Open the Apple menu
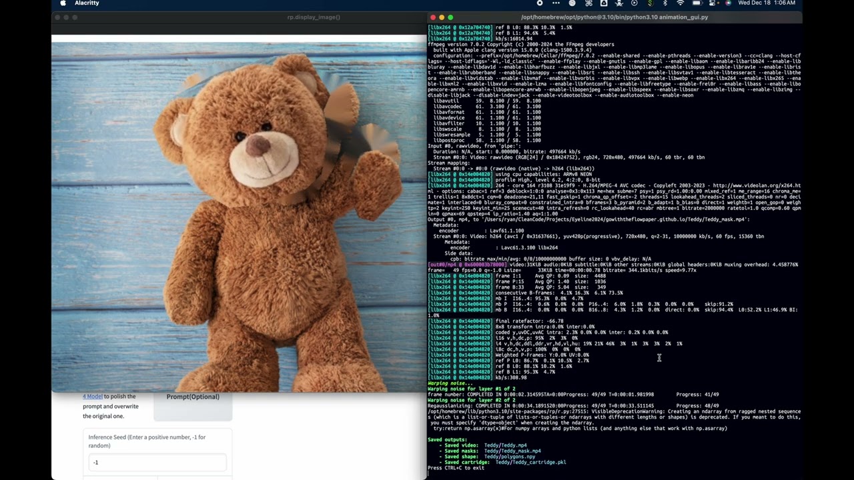The height and width of the screenshot is (480, 854). (x=63, y=3)
